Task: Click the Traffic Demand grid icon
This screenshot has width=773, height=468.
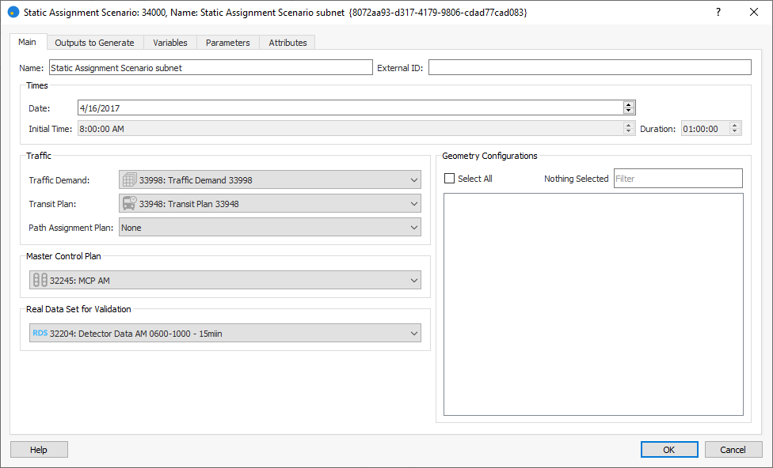Action: [x=129, y=180]
